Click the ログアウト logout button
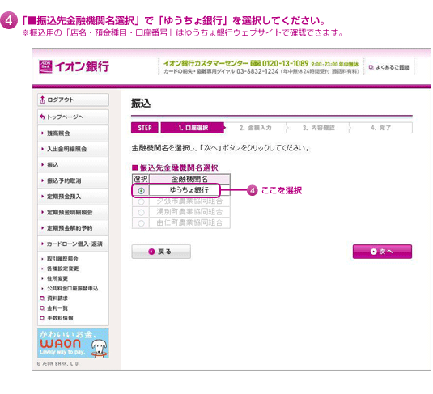Viewport: 433px width, 394px height. 73,100
